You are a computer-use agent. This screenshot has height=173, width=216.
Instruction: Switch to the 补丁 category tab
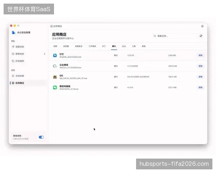click(x=104, y=46)
